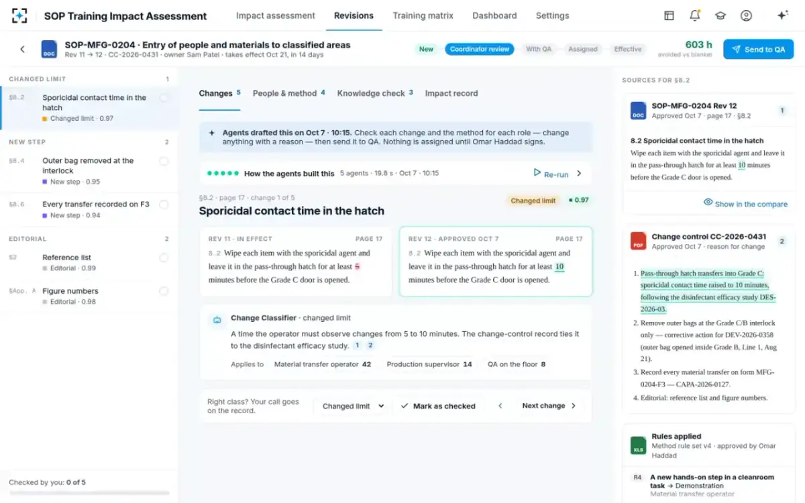Click the Change Classifier agent icon

pyautogui.click(x=217, y=321)
